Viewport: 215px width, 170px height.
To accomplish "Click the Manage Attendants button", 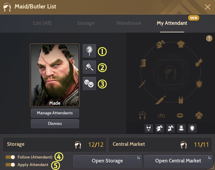I will coord(55,113).
